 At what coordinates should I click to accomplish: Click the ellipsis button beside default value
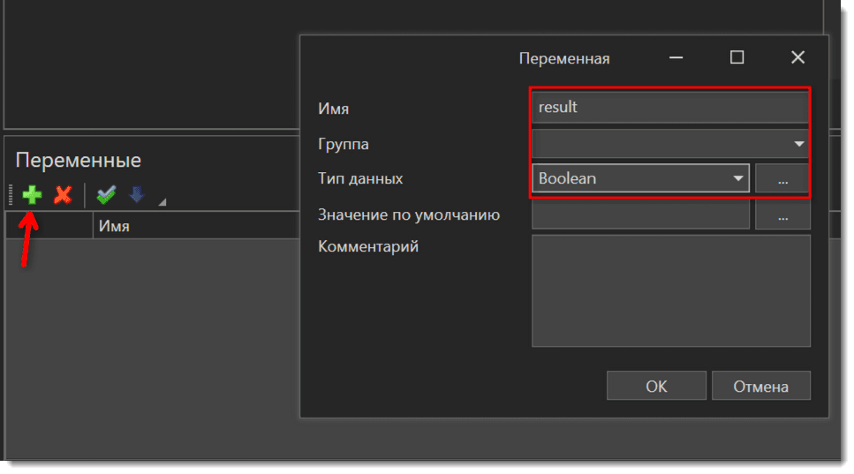coord(782,214)
